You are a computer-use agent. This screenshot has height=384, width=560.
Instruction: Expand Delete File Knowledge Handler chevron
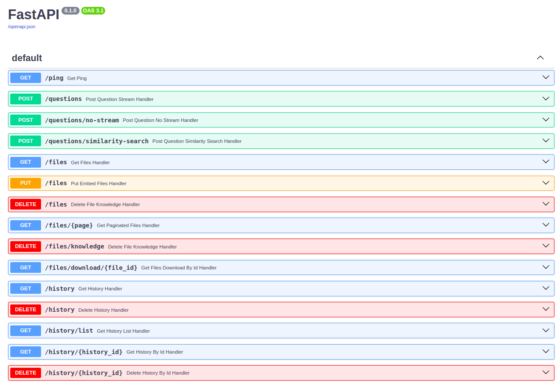pyautogui.click(x=545, y=204)
